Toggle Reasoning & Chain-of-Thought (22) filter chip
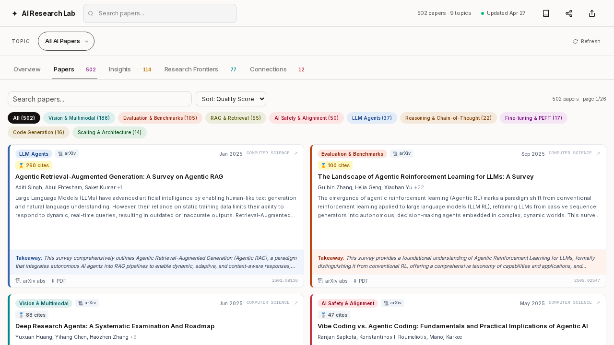The image size is (614, 345). click(449, 118)
